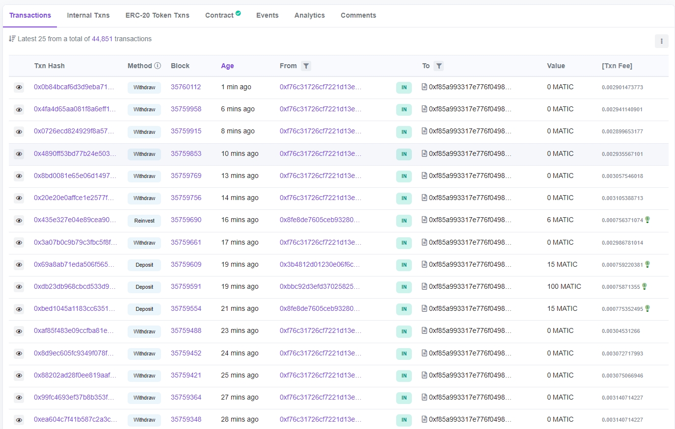Screen dimensions: 675x429
Task: Click eye icon for transaction 0x8d9ec605fc9349f078f
Action: [19, 353]
